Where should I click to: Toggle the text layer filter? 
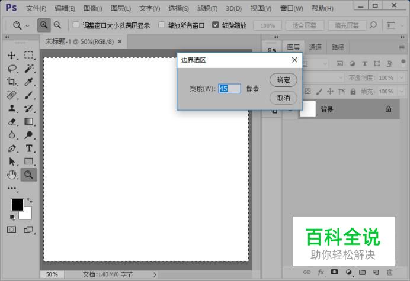tap(364, 63)
